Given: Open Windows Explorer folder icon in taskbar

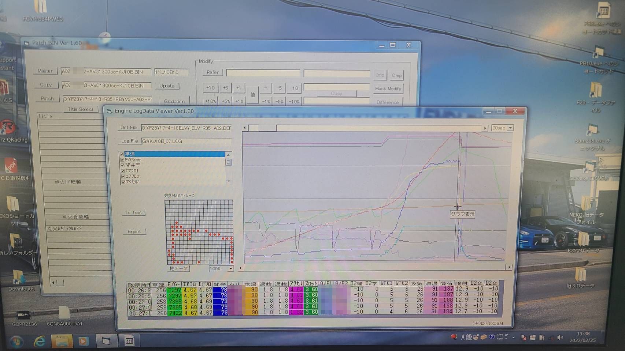Looking at the screenshot, I should (x=62, y=341).
